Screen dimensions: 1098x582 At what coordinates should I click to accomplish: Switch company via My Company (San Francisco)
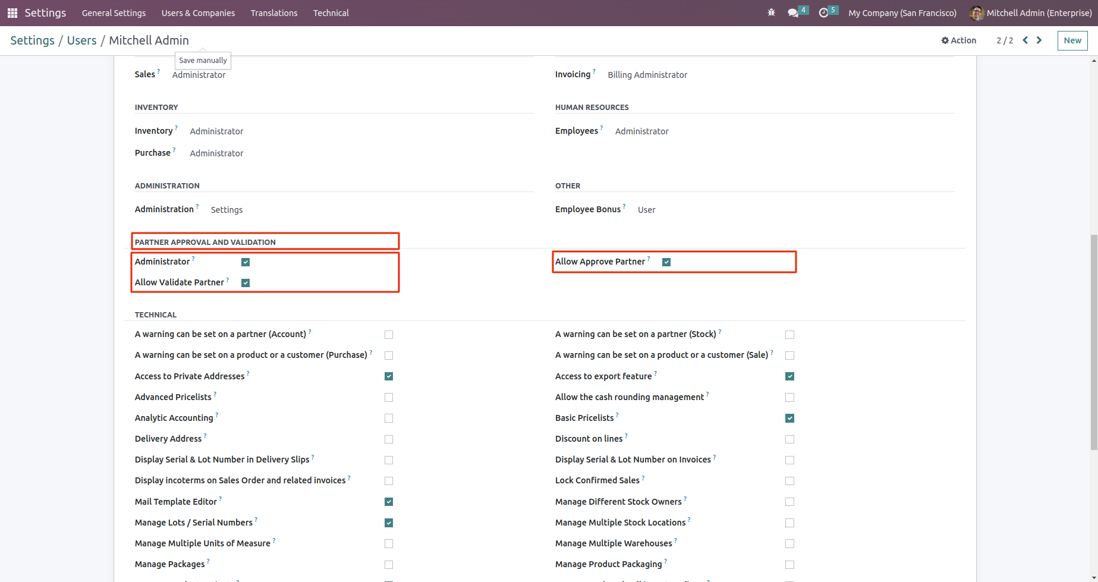(902, 13)
